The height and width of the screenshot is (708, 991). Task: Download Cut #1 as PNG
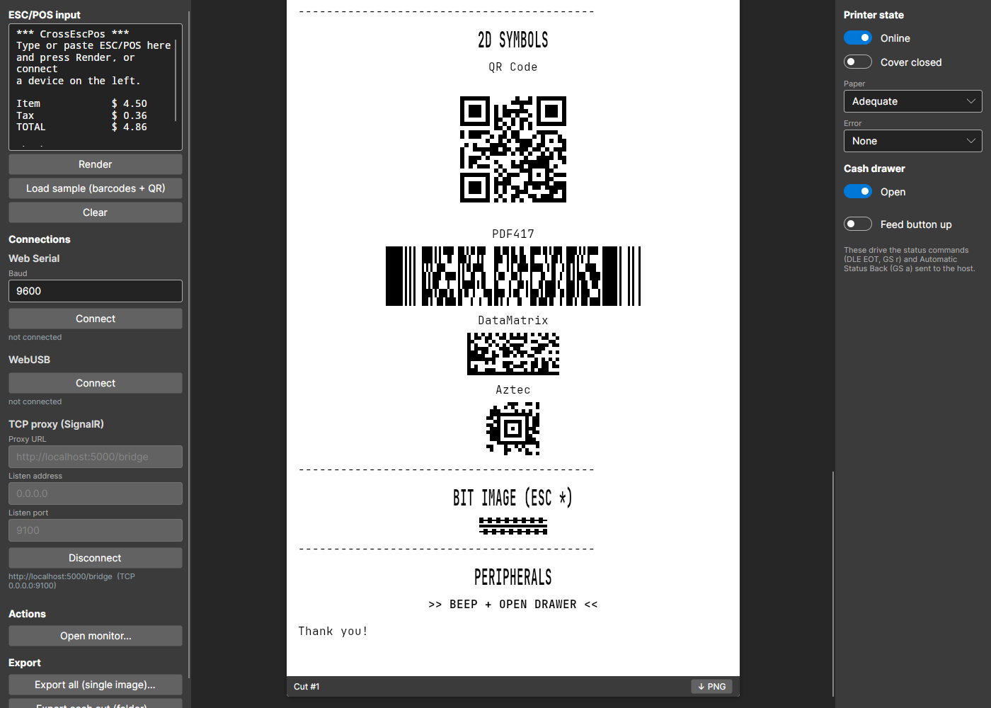[x=711, y=687]
